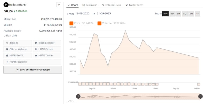221x104 pixels.
Task: Select the 1Y zoom range
Action: point(197,14)
